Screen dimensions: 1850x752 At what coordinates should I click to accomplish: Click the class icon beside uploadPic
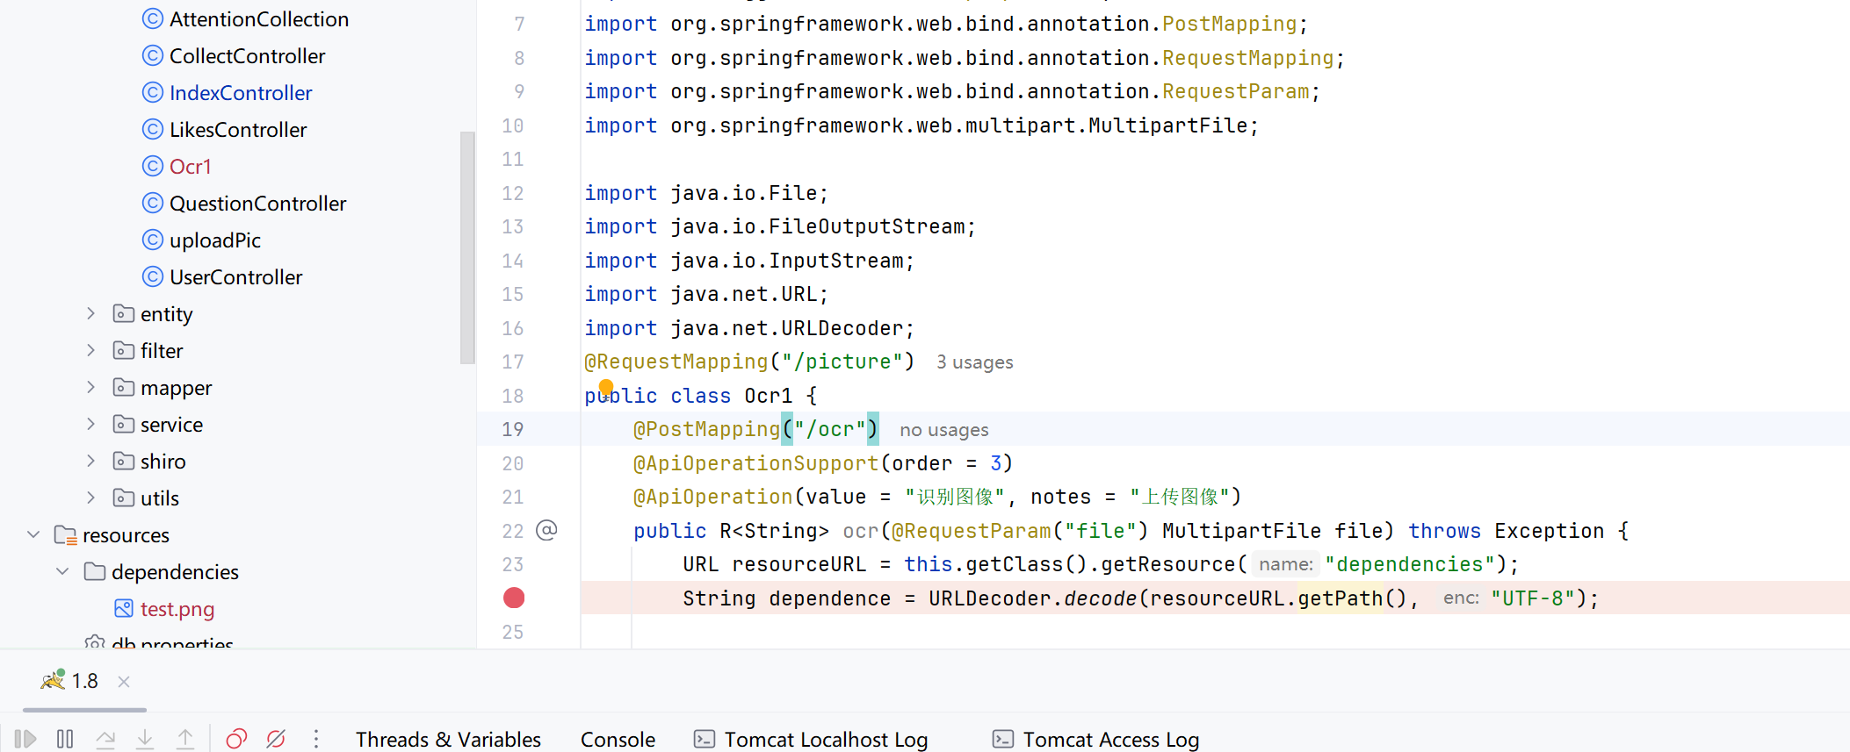click(153, 240)
